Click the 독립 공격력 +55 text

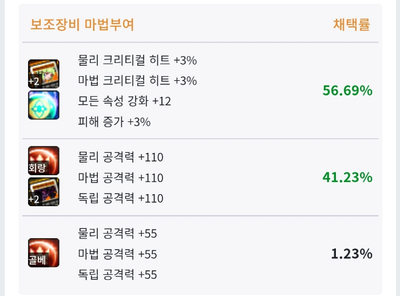point(117,274)
